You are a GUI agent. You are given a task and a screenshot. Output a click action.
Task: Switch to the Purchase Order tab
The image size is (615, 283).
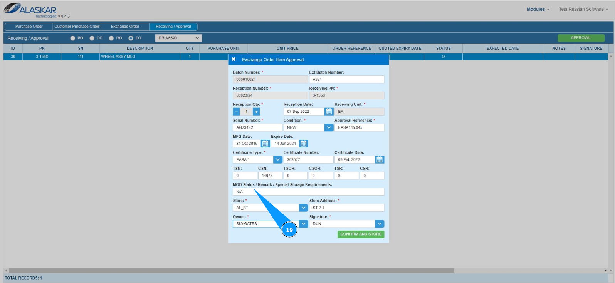[29, 27]
